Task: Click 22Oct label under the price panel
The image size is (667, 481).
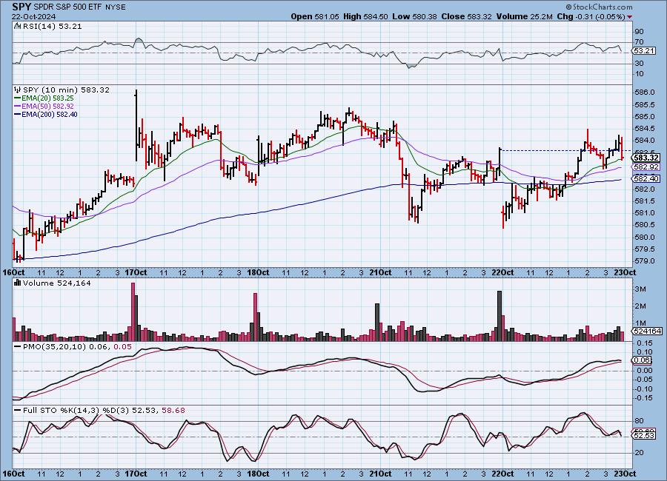Action: [x=502, y=273]
